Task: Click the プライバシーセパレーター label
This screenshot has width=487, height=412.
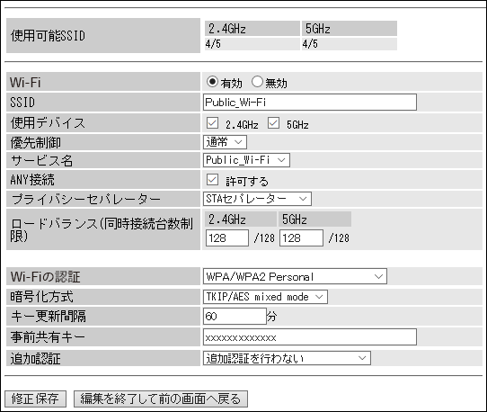Action: [x=86, y=199]
